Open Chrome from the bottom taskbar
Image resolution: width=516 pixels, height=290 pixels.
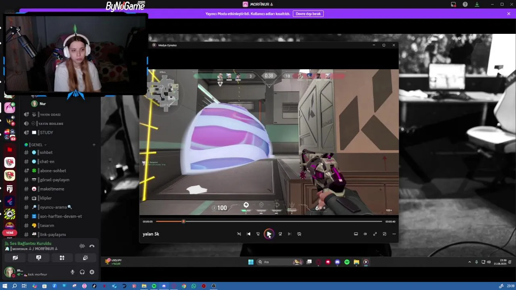[184, 286]
